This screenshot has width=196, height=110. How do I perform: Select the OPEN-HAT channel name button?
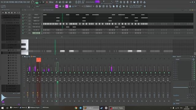point(36,27)
